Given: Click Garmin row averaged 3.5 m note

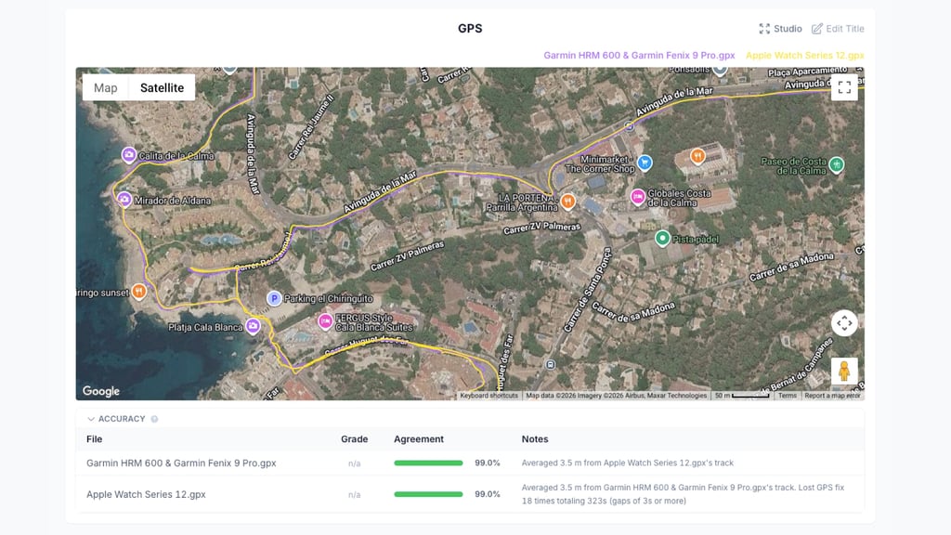Looking at the screenshot, I should 628,463.
